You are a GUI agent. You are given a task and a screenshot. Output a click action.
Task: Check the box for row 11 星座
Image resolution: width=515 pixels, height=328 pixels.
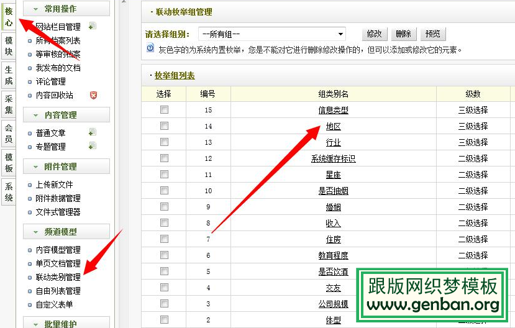164,175
